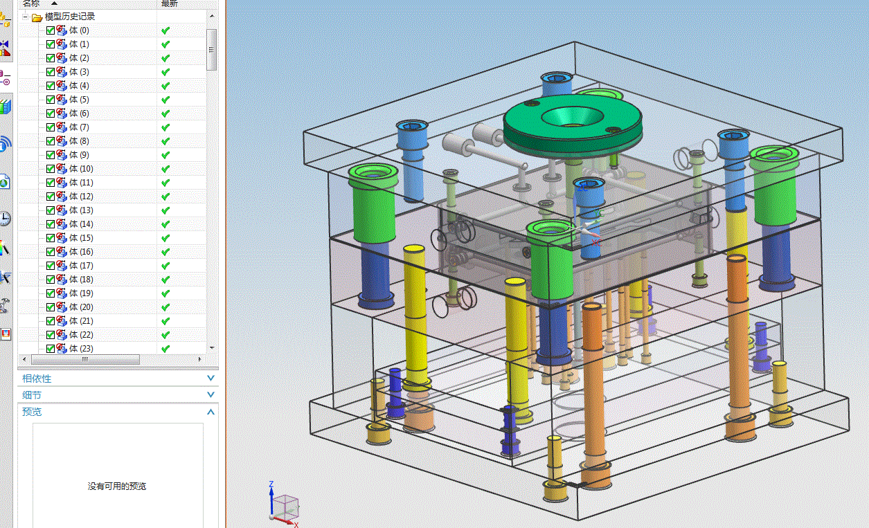Click the horizontal scroll left arrow

click(24, 360)
